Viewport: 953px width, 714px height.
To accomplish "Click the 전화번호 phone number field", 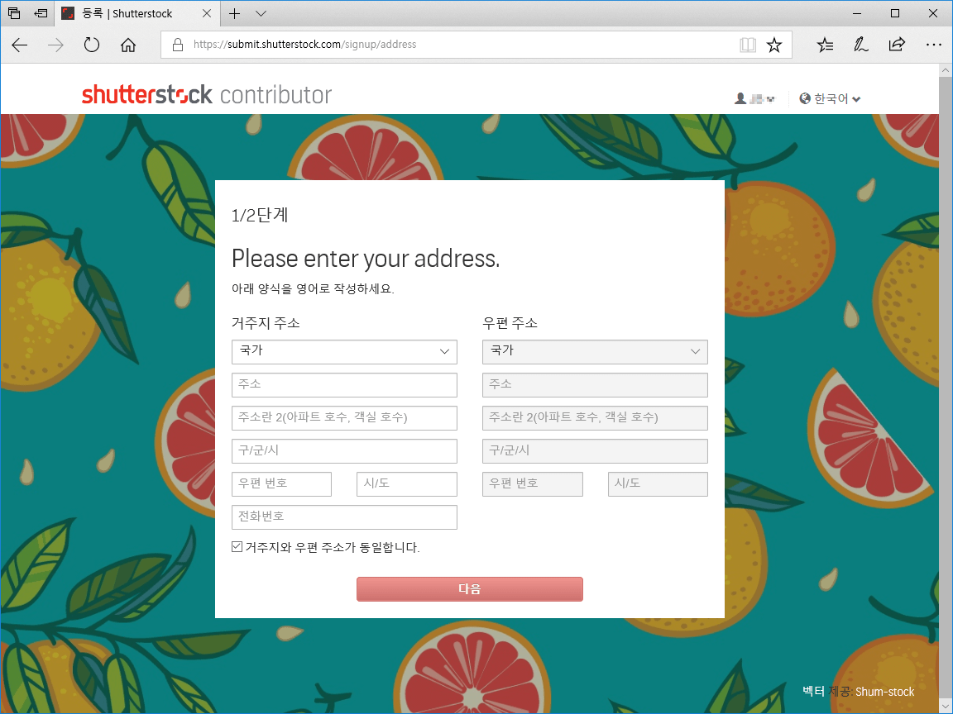I will click(344, 517).
